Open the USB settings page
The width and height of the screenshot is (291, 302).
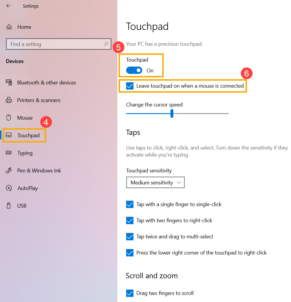[22, 206]
